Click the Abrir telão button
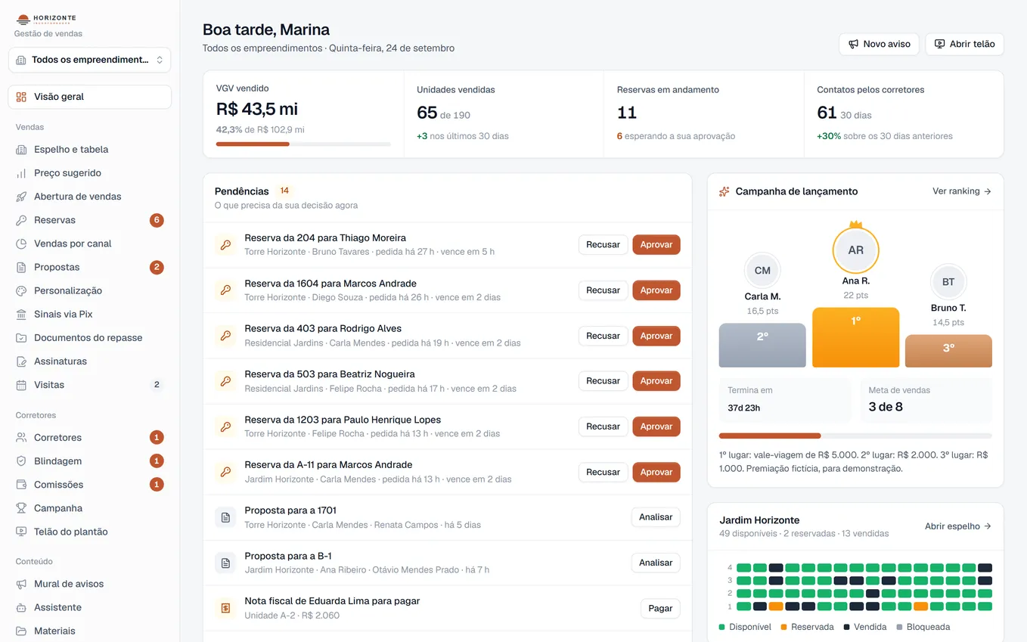Screen dimensions: 1027x642 coord(964,44)
